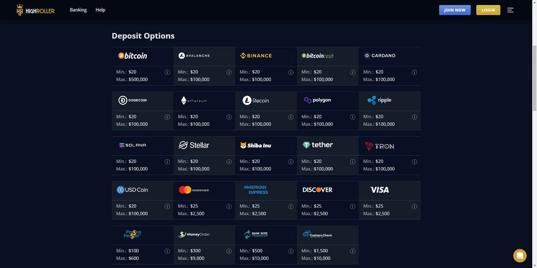Open info icon for Person to Person
537x268 pixels.
(167, 251)
